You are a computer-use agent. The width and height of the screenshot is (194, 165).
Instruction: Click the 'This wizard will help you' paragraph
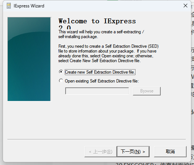(x=101, y=34)
